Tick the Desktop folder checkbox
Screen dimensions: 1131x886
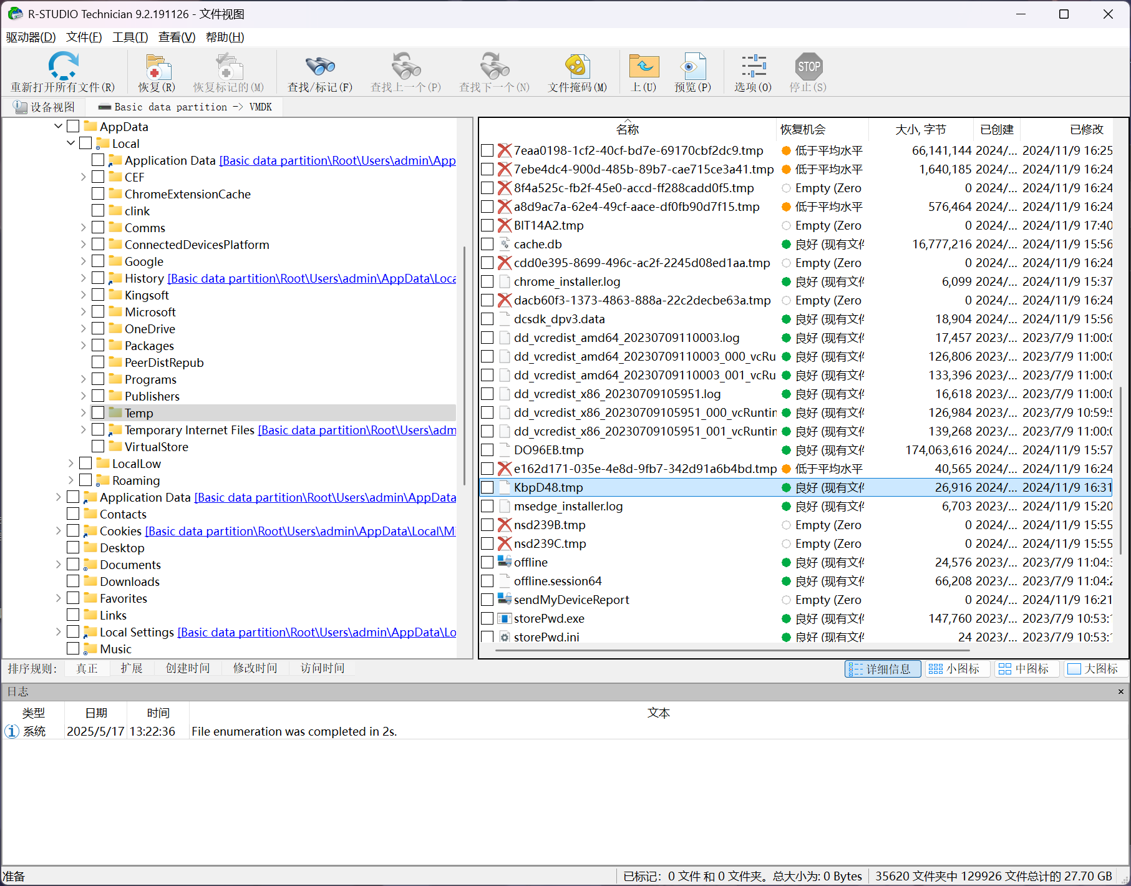[x=73, y=547]
